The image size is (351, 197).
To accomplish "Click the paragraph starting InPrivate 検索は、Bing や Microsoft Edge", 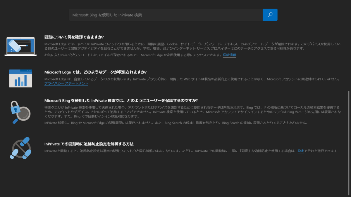I will 176,123.
